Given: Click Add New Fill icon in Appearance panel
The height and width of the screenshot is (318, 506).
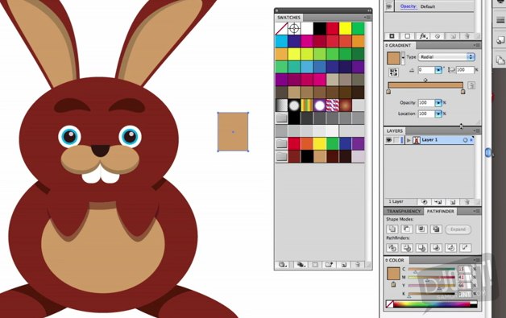Looking at the screenshot, I should pyautogui.click(x=407, y=36).
